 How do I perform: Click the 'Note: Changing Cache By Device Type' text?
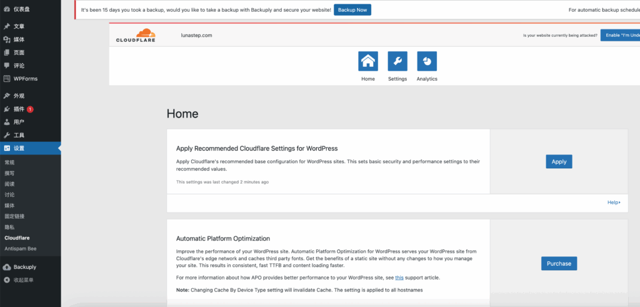pyautogui.click(x=299, y=290)
